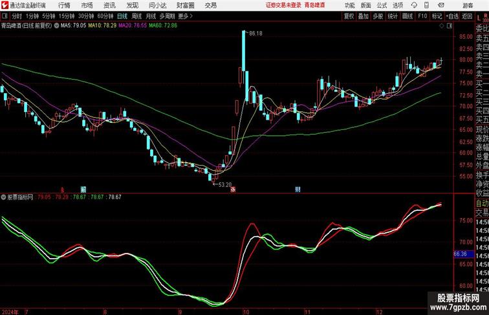Open the 交易 menu

point(210,5)
